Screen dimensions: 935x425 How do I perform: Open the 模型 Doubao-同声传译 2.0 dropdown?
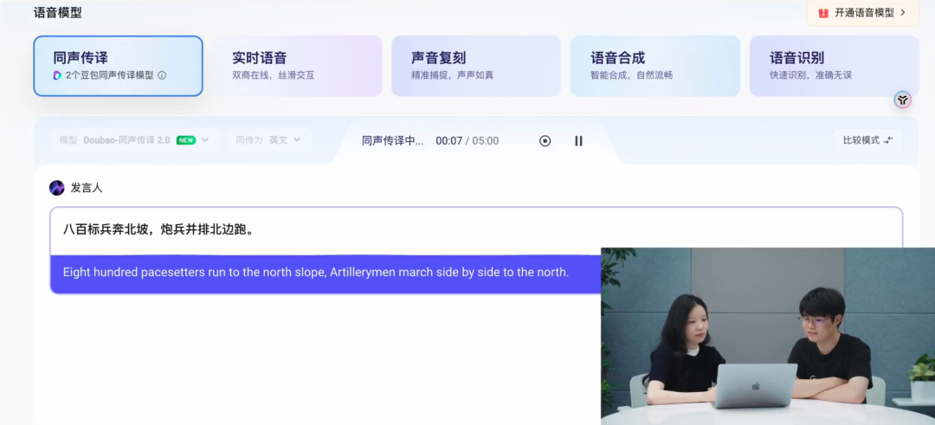point(134,140)
